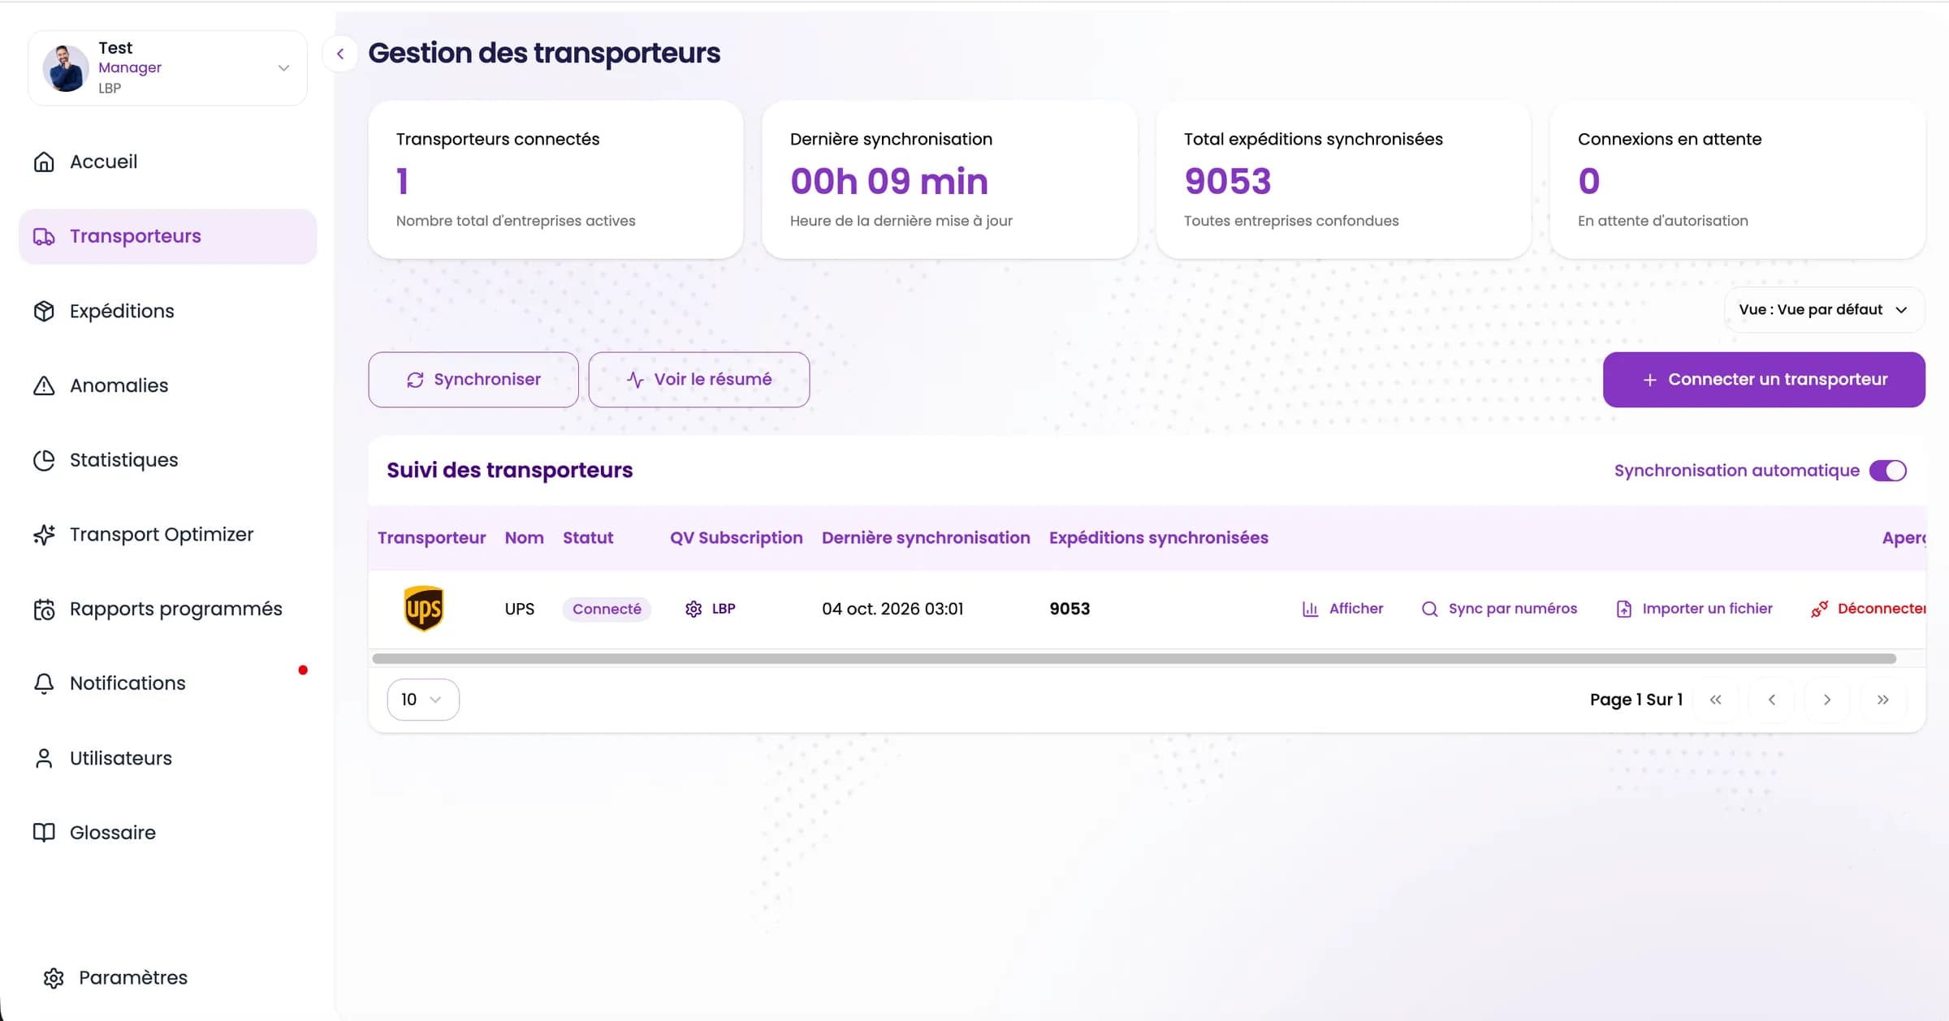Expand the Test Manager account dropdown

pyautogui.click(x=283, y=67)
